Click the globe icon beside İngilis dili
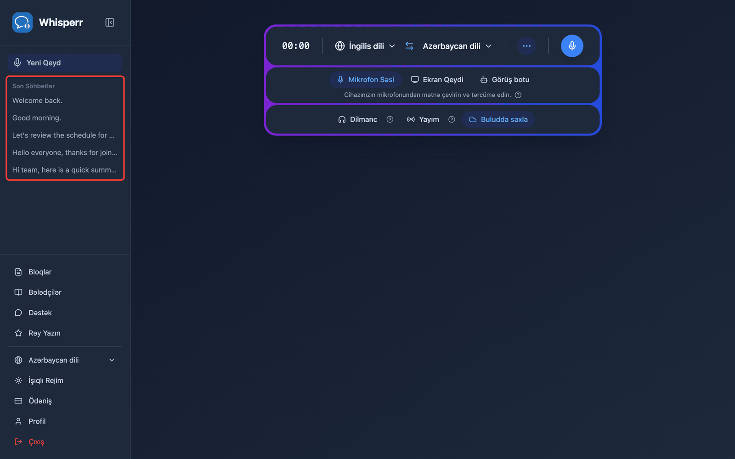The height and width of the screenshot is (459, 735). pyautogui.click(x=340, y=46)
